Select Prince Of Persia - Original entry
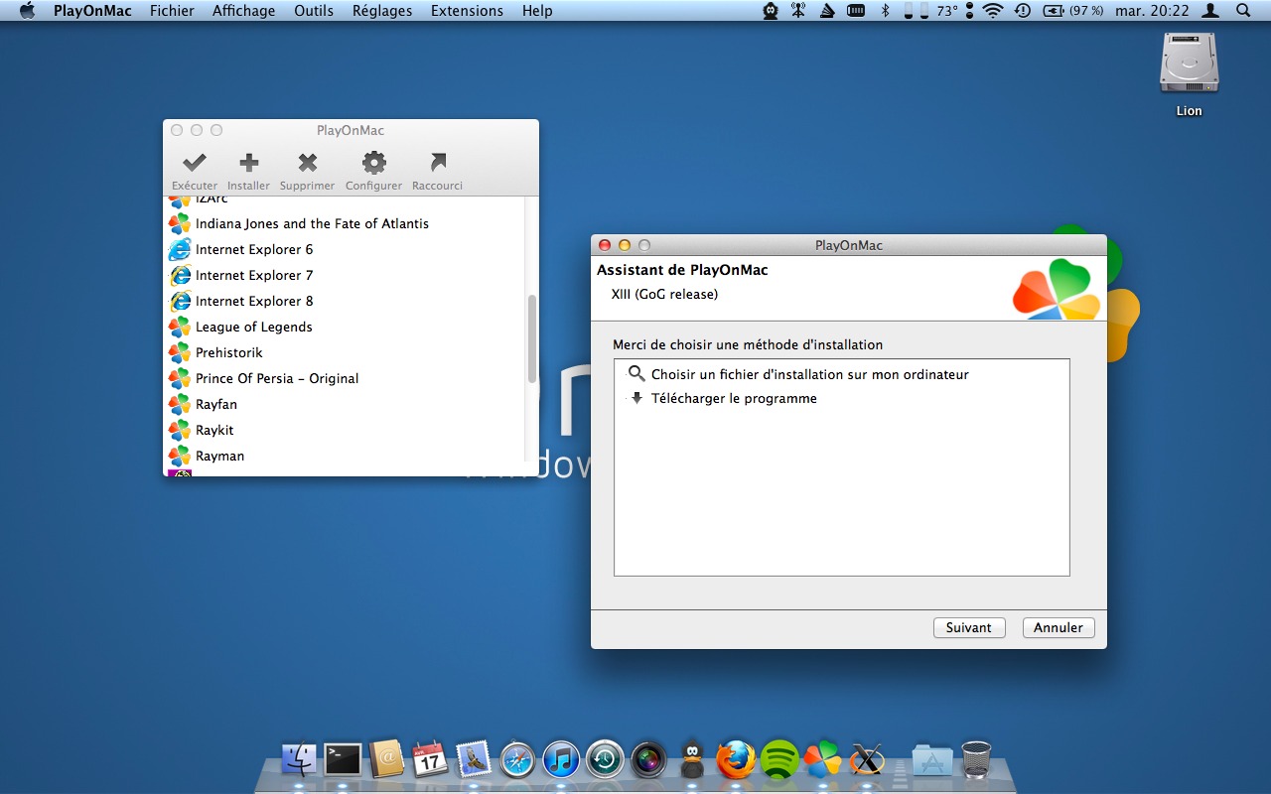 click(x=276, y=378)
